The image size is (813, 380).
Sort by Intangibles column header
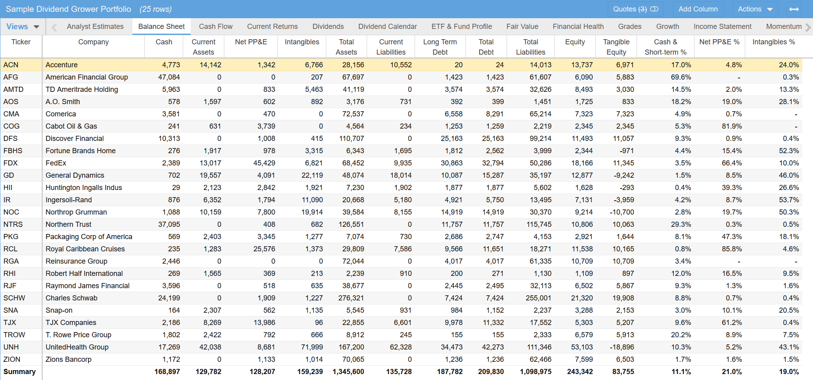coord(302,42)
